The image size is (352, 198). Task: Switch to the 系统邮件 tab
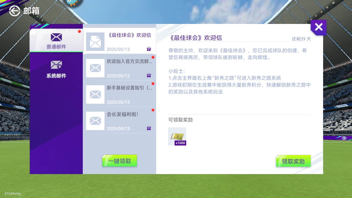[56, 69]
